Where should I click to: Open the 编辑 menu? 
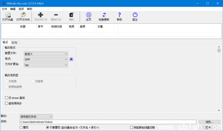coord(13,9)
